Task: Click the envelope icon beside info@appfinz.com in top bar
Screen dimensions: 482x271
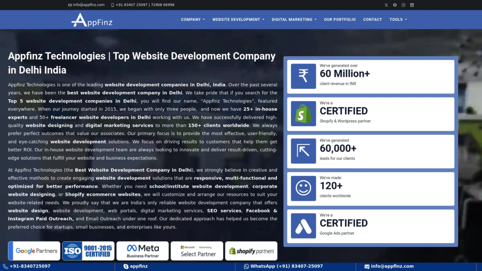Action: [70, 5]
